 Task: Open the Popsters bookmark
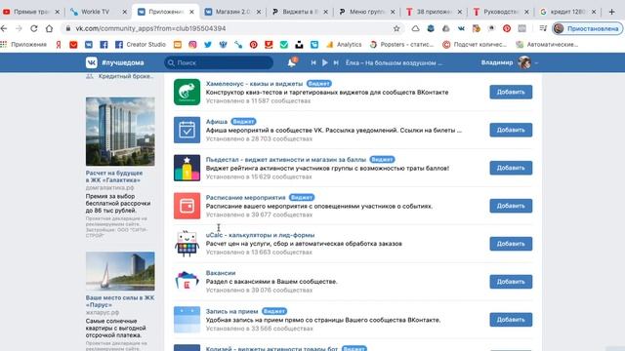[401, 45]
